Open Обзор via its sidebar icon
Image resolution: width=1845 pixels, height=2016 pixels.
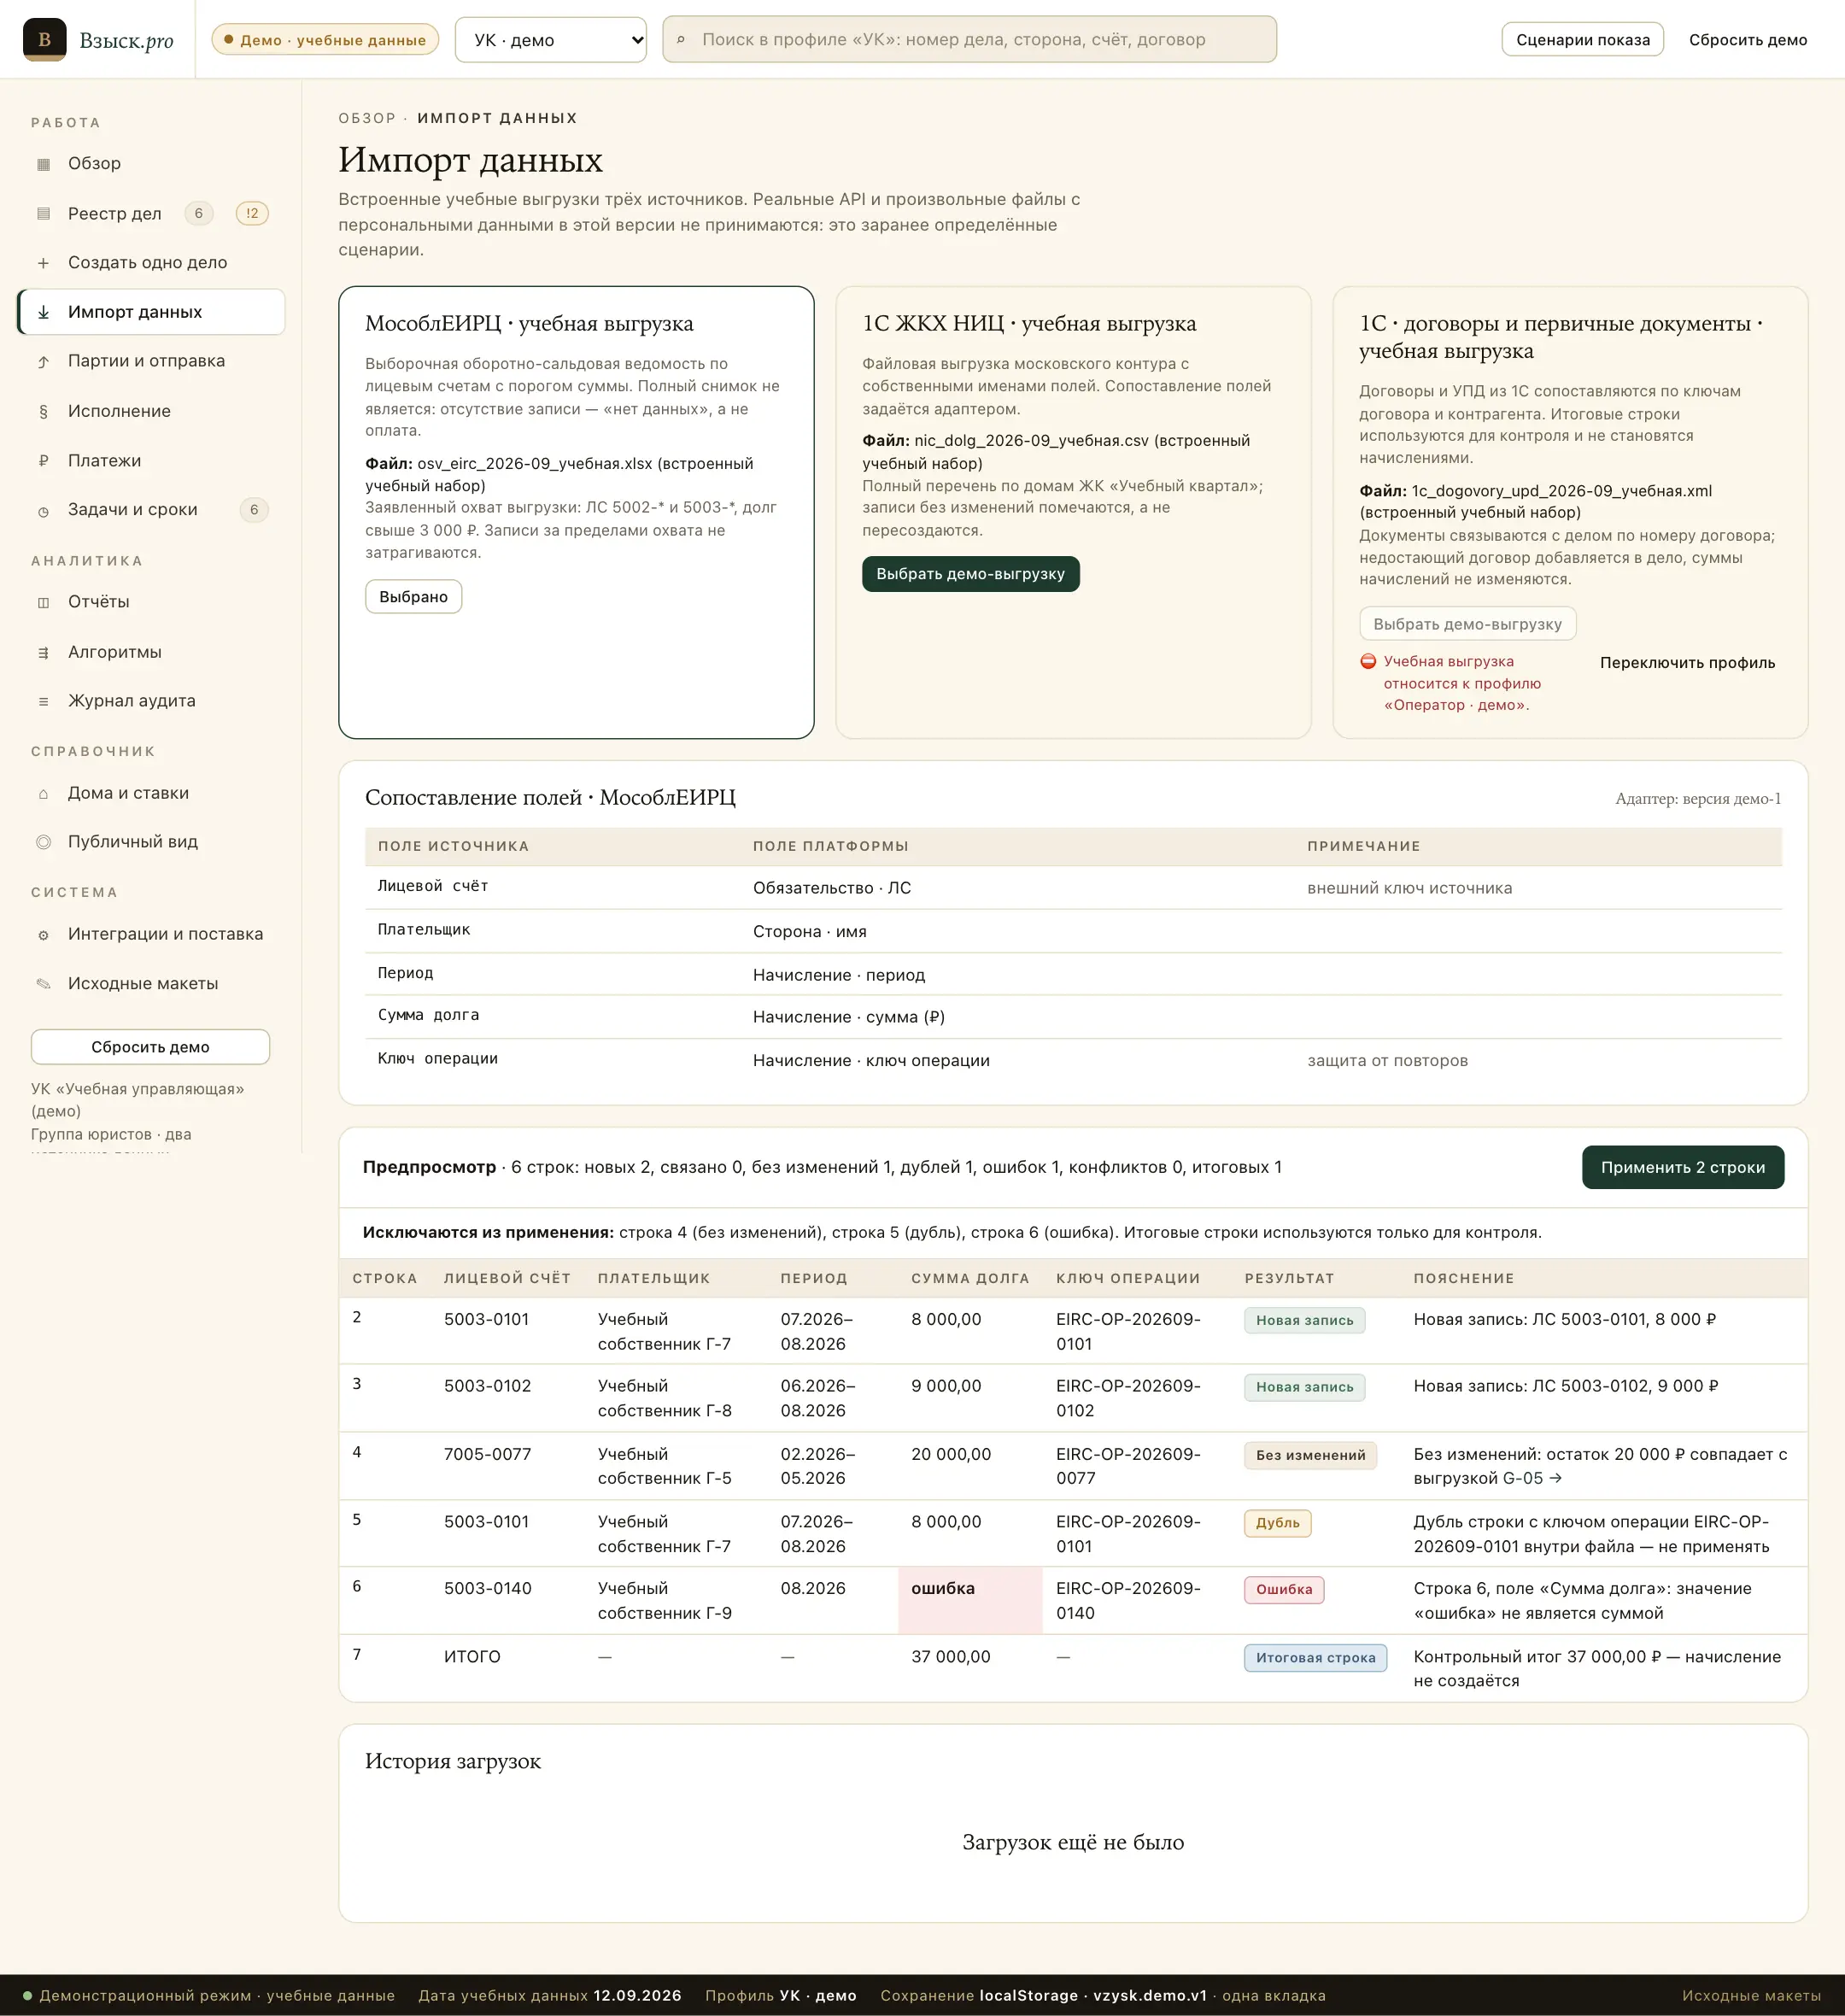[43, 164]
